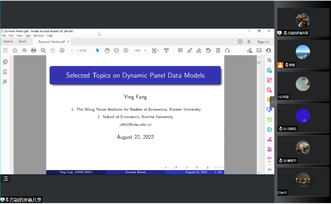This screenshot has width=331, height=204.
Task: Open the Help menu
Action: pyautogui.click(x=49, y=36)
